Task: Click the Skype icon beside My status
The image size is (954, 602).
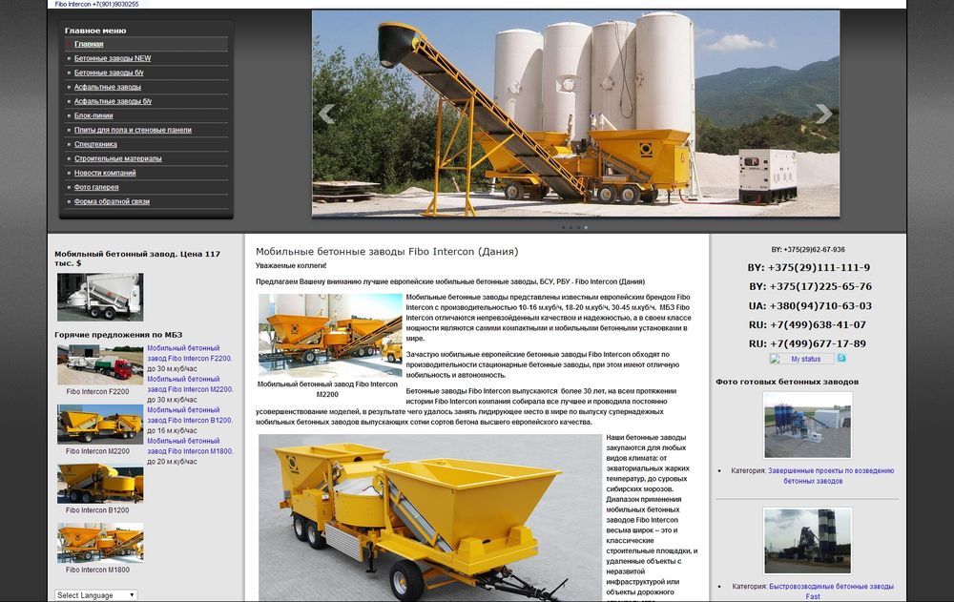Action: (x=841, y=359)
